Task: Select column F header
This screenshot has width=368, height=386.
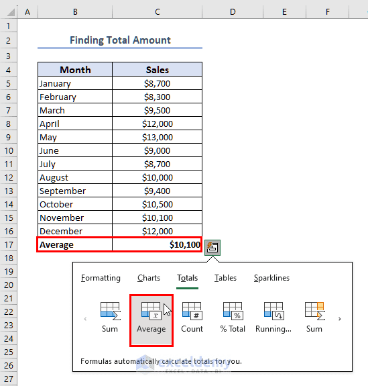Action: (327, 12)
